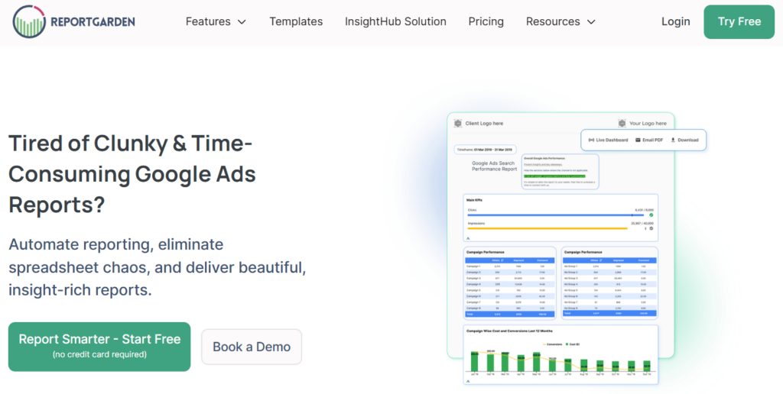Click the green checkmark beside Clicks KPI
Screen dimensions: 783x394
[651, 215]
